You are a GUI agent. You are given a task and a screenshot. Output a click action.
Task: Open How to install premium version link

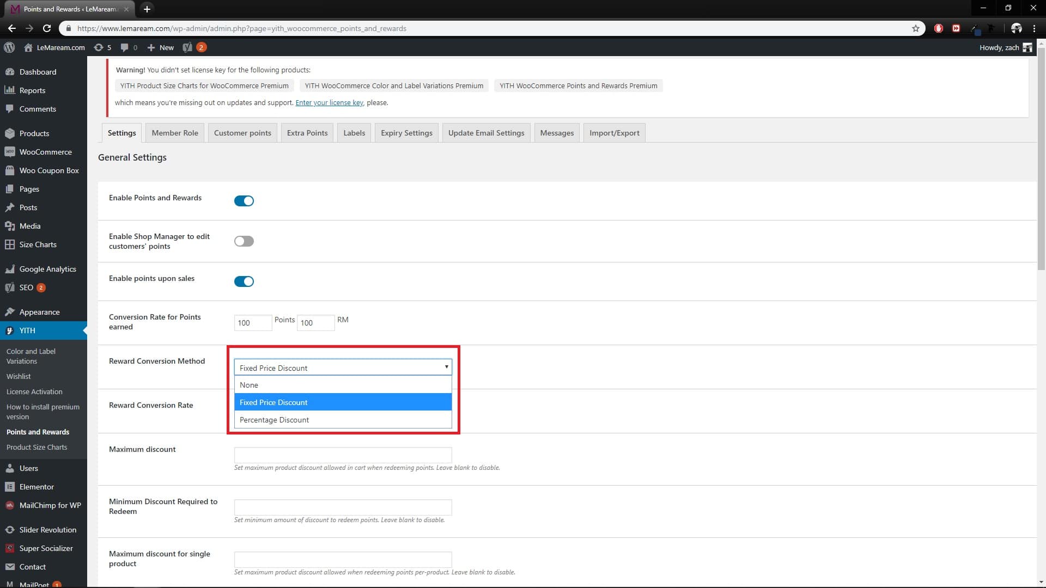(x=43, y=412)
